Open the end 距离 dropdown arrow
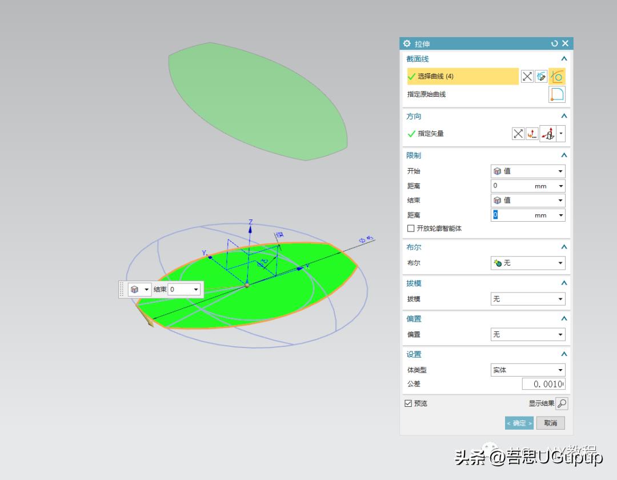 [561, 215]
